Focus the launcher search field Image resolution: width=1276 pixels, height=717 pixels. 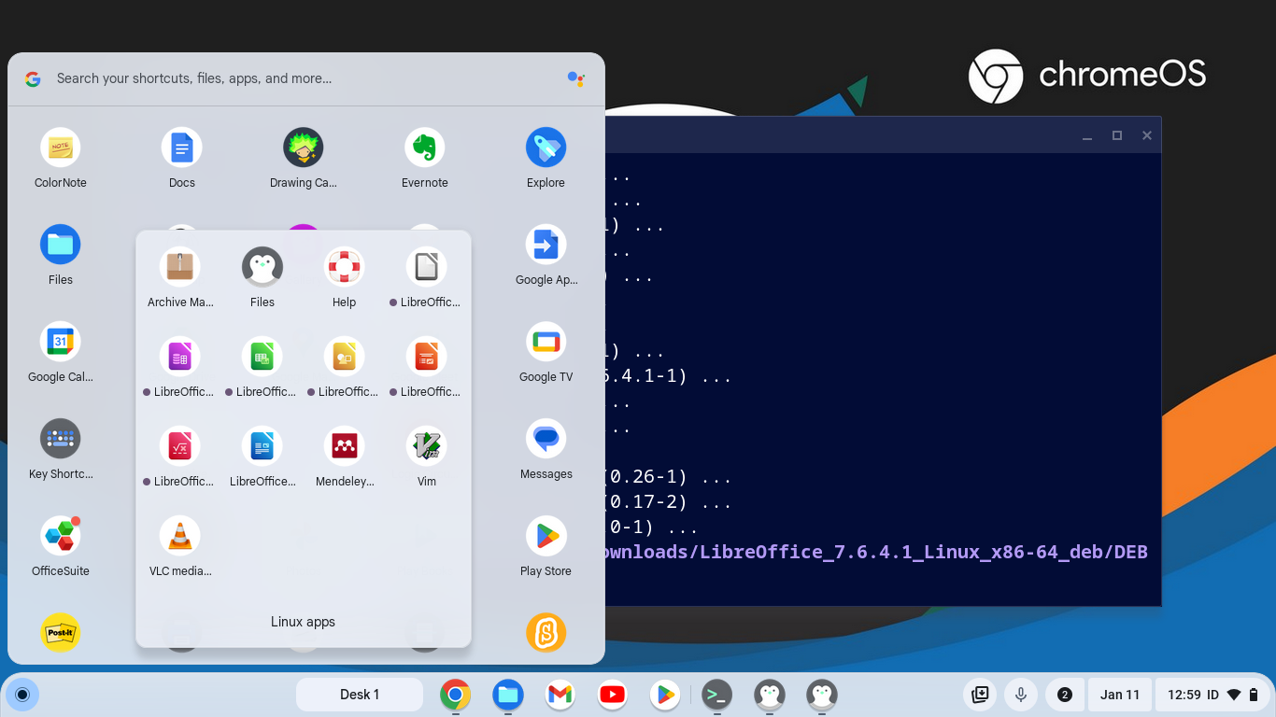tap(306, 79)
